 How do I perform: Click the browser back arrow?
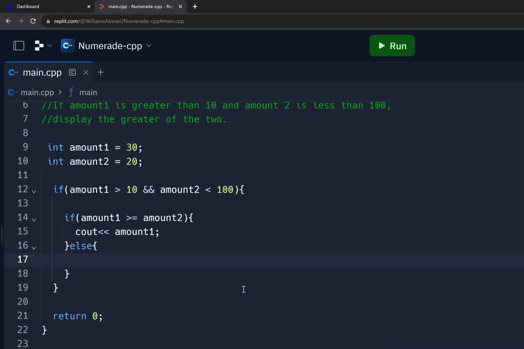pyautogui.click(x=8, y=21)
